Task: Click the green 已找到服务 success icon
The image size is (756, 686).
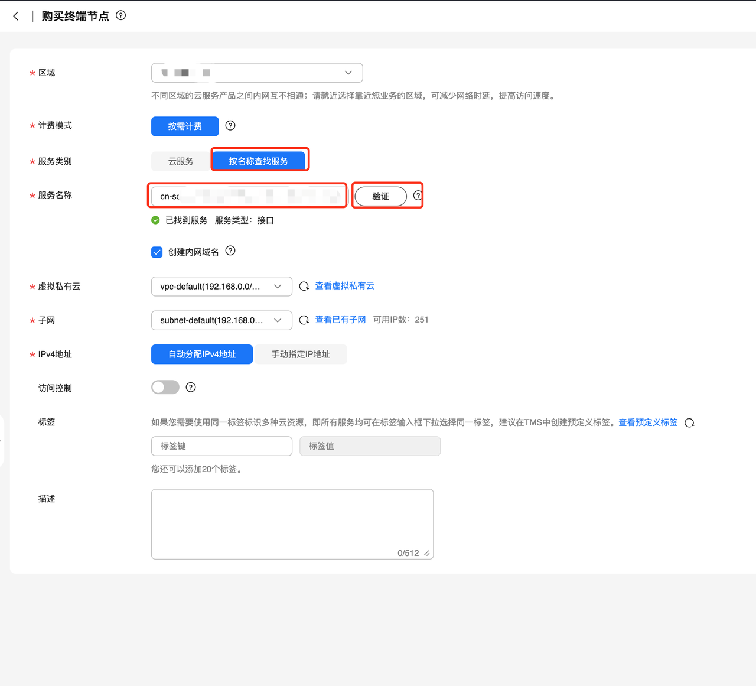Action: coord(155,220)
